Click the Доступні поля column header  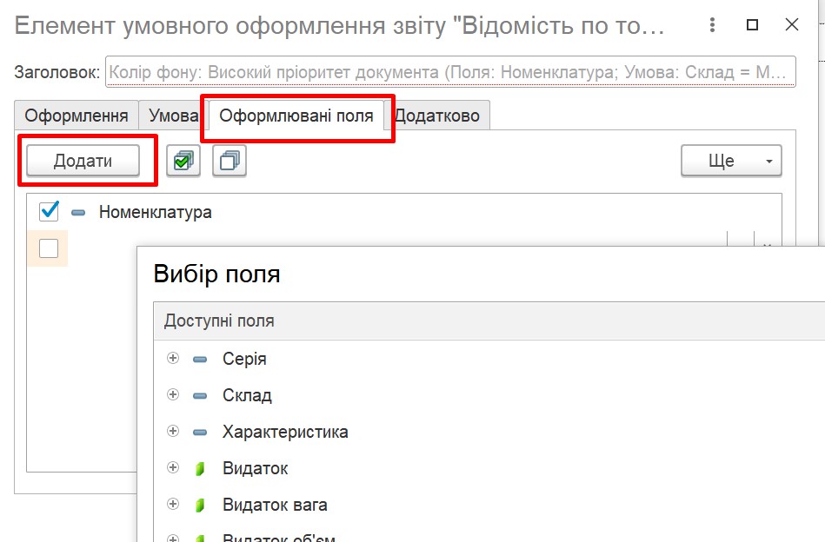click(489, 321)
